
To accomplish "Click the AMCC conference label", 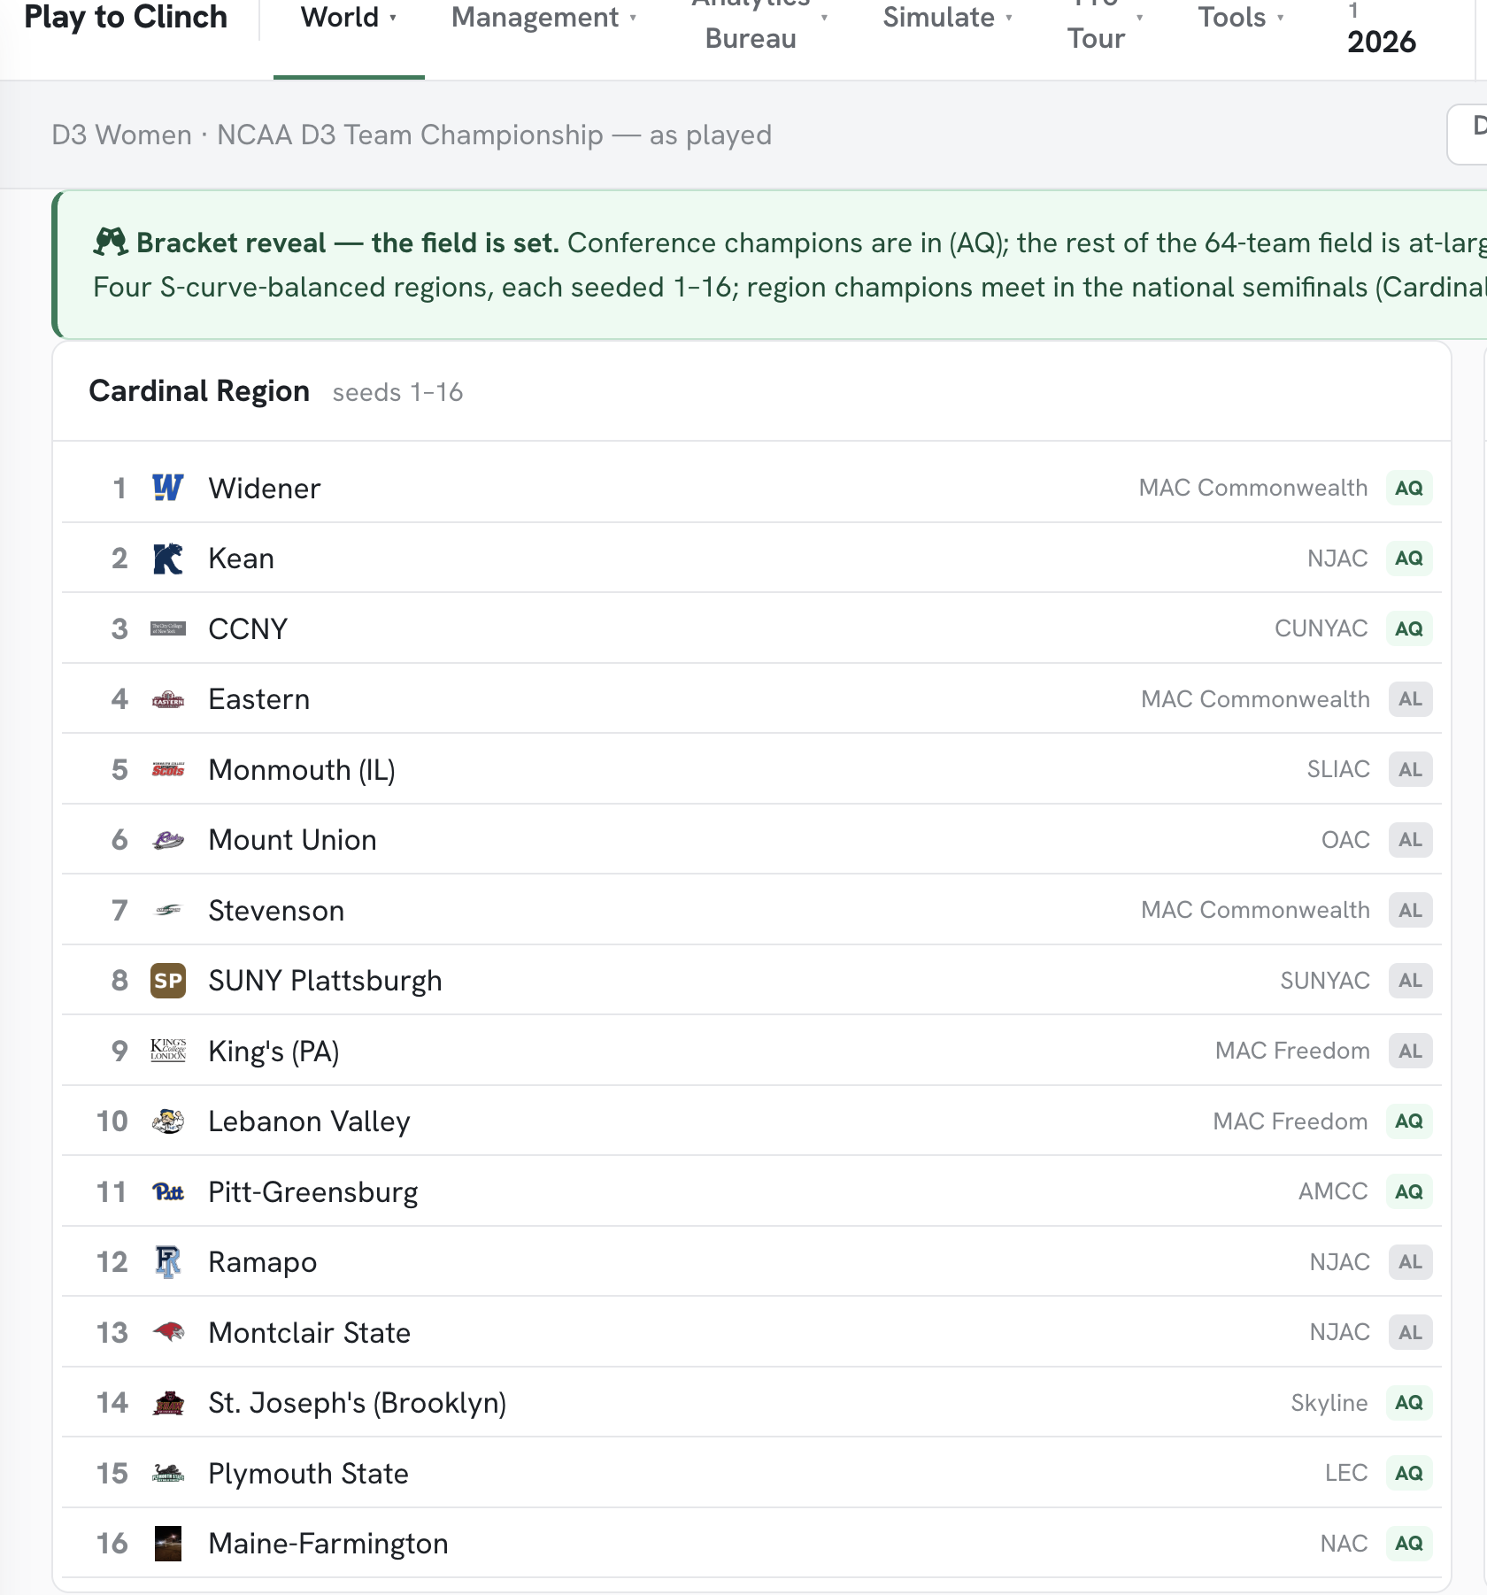I will tap(1333, 1191).
